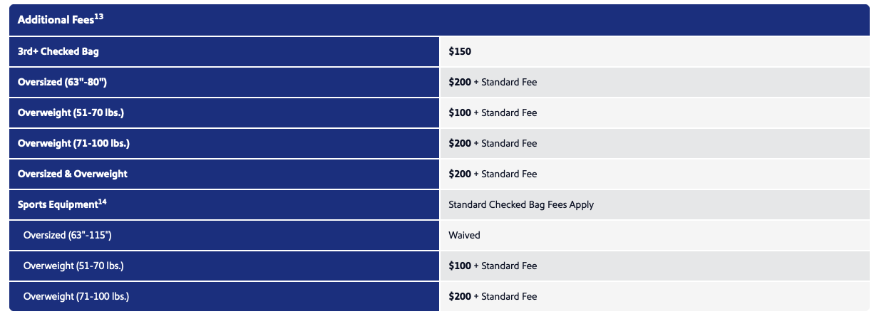The image size is (874, 314).
Task: Select the indented Overweight (71-100 lbs.) sports label
Action: (x=76, y=297)
